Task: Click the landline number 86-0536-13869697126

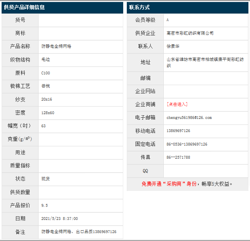Action: click(x=187, y=144)
